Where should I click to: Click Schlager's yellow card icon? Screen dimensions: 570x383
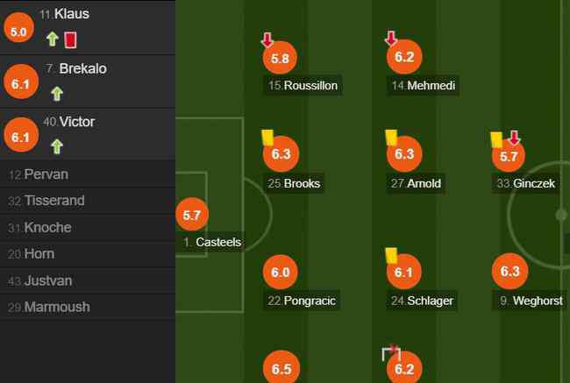click(391, 255)
